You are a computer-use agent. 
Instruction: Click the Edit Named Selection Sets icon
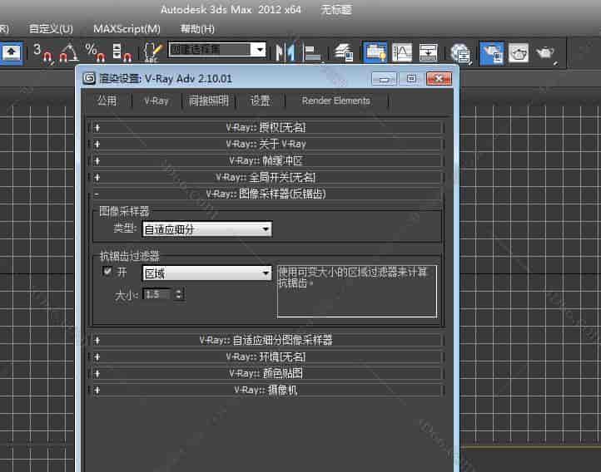pos(152,52)
